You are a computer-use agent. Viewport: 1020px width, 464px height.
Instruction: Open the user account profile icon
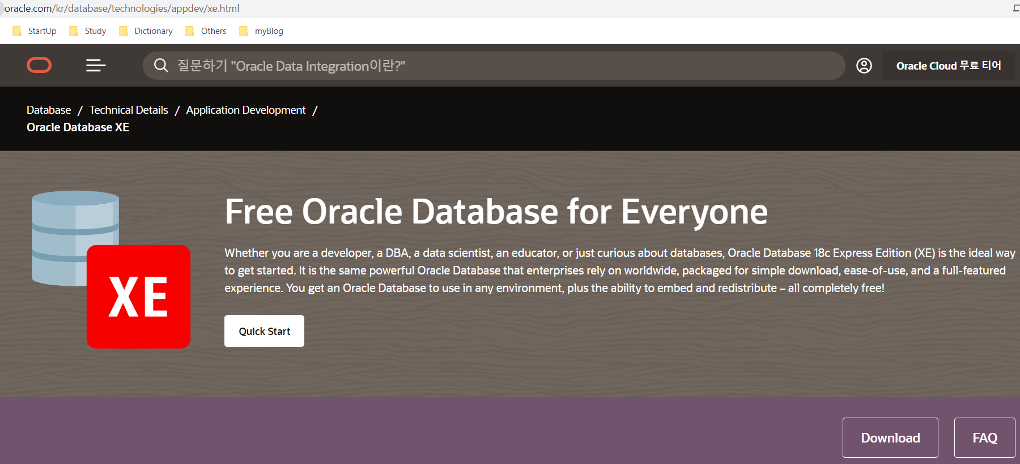[x=864, y=66]
